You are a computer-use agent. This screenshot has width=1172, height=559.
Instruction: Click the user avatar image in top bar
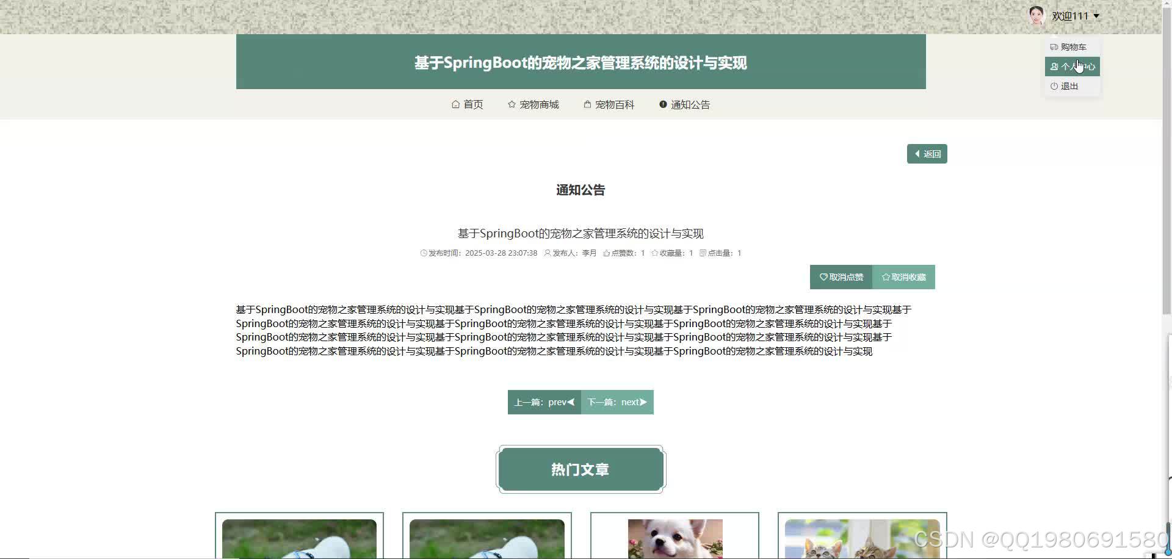(1036, 16)
